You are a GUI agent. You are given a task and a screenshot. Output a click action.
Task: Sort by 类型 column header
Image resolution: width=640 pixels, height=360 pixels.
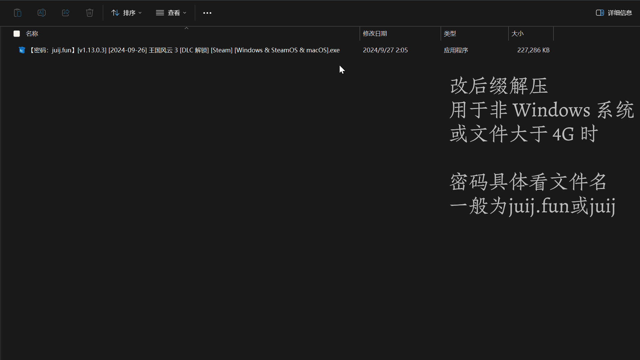point(450,34)
